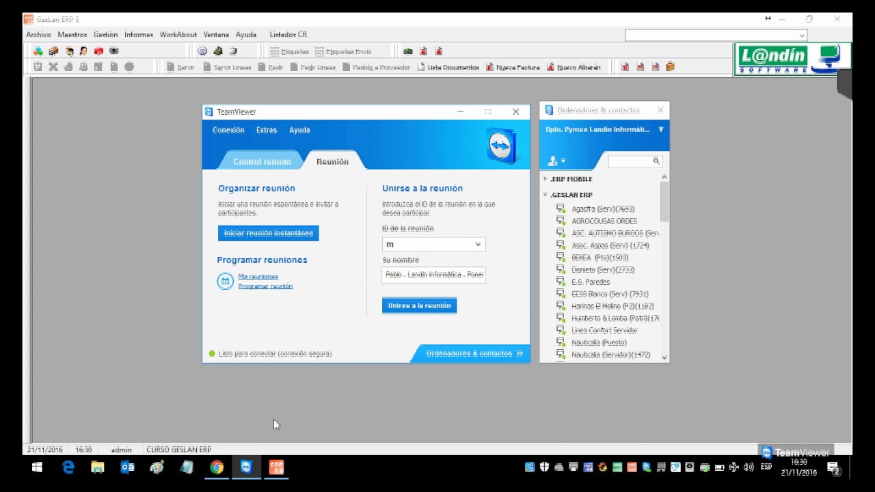The height and width of the screenshot is (492, 875).
Task: Click admin user in status bar
Action: pyautogui.click(x=121, y=450)
